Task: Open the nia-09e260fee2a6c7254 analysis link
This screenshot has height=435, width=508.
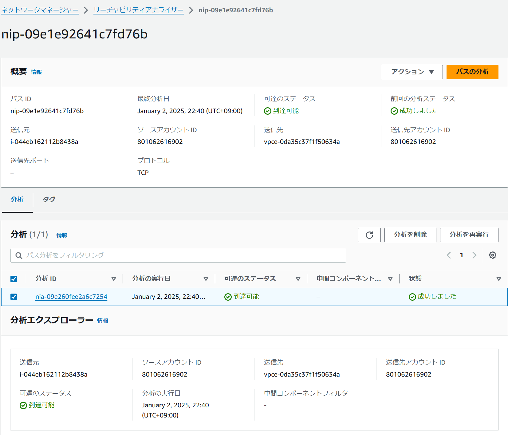Action: coord(71,297)
